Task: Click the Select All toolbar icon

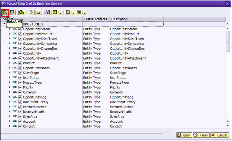Action: 5,13
